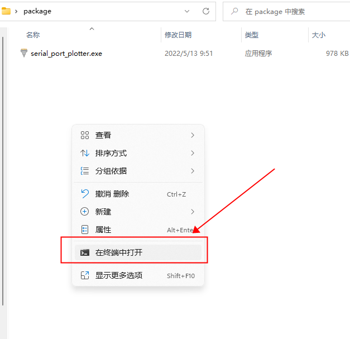Click package breadcrumb in address bar
350x339 pixels.
pyautogui.click(x=37, y=11)
